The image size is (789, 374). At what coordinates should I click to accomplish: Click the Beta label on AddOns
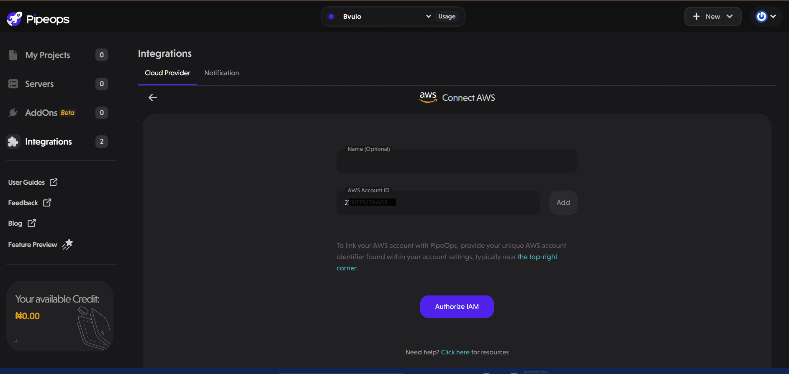tap(67, 113)
